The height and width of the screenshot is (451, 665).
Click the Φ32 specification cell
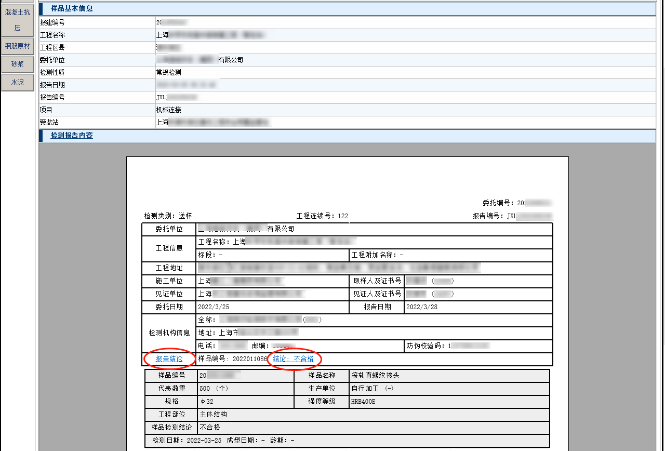coord(207,402)
